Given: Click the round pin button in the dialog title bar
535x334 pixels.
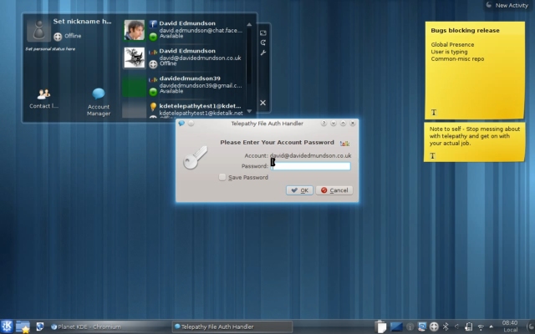Looking at the screenshot, I should pyautogui.click(x=191, y=123).
